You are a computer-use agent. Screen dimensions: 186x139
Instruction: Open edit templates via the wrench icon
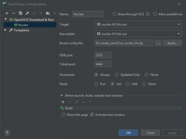[x=27, y=13]
